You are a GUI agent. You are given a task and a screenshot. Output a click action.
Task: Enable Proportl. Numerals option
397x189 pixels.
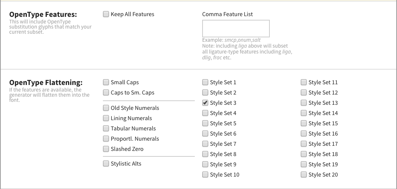pyautogui.click(x=106, y=139)
